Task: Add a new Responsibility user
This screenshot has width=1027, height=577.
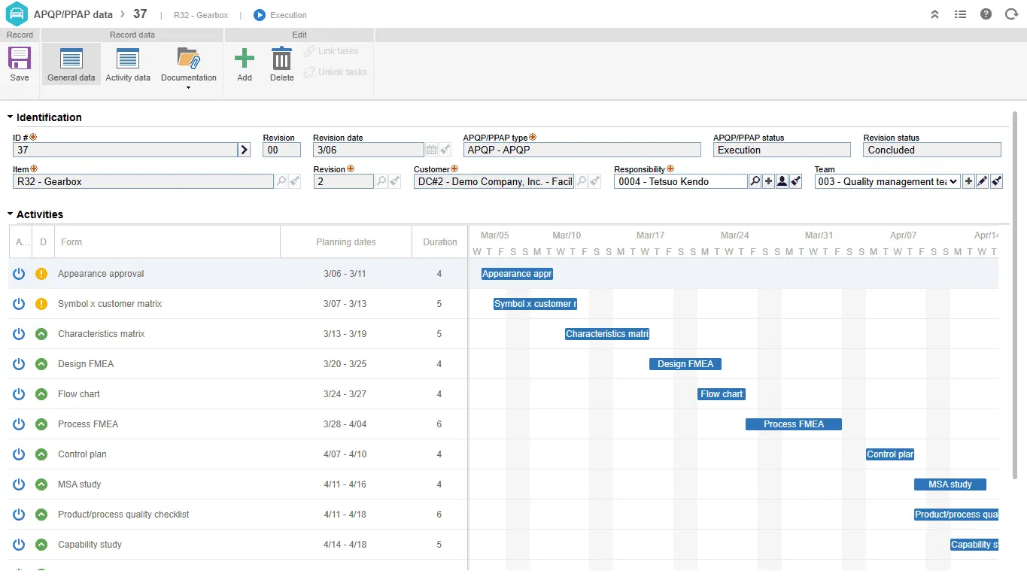Action: pos(768,181)
